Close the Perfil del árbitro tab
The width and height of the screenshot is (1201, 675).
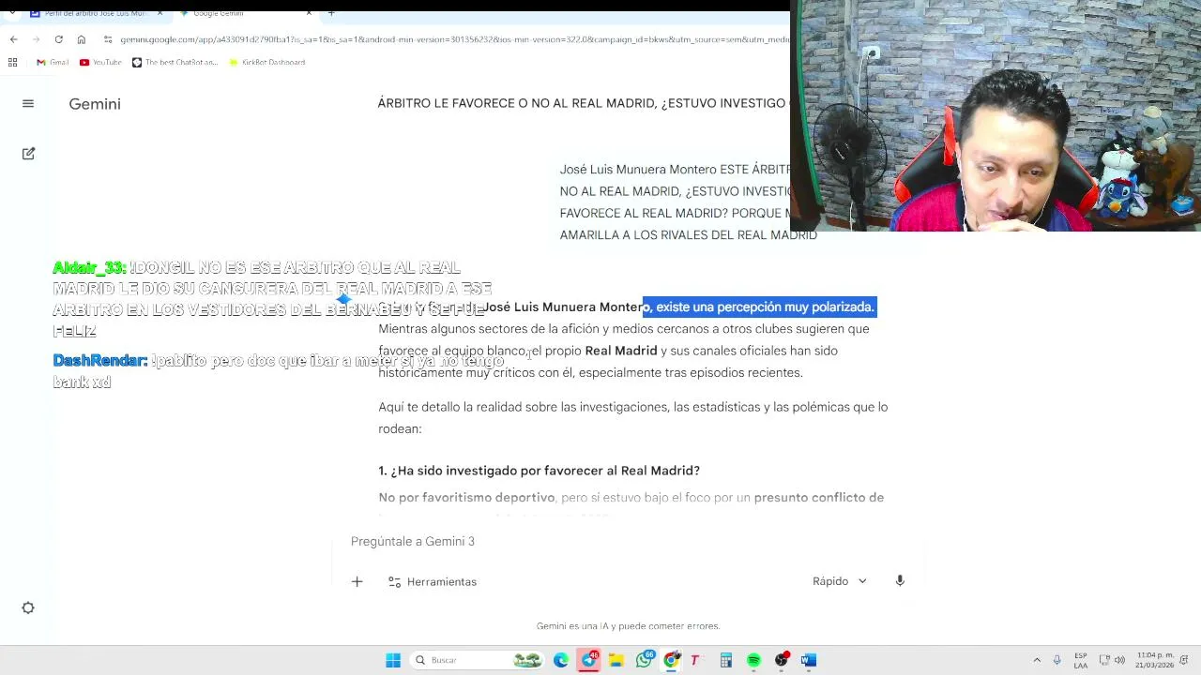(x=160, y=13)
